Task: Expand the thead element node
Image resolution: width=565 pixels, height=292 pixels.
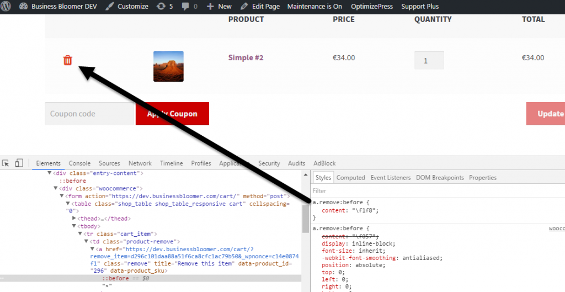Action: (x=74, y=218)
